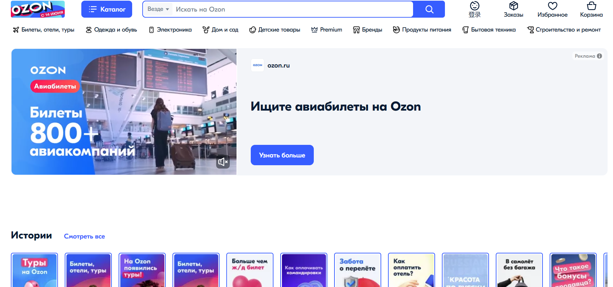The height and width of the screenshot is (287, 613).
Task: Click the ozon.ru advertiser name
Action: 279,65
